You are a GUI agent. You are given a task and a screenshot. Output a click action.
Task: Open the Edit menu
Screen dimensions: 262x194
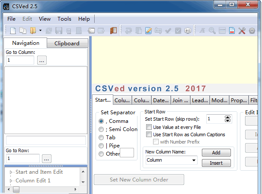pos(27,19)
